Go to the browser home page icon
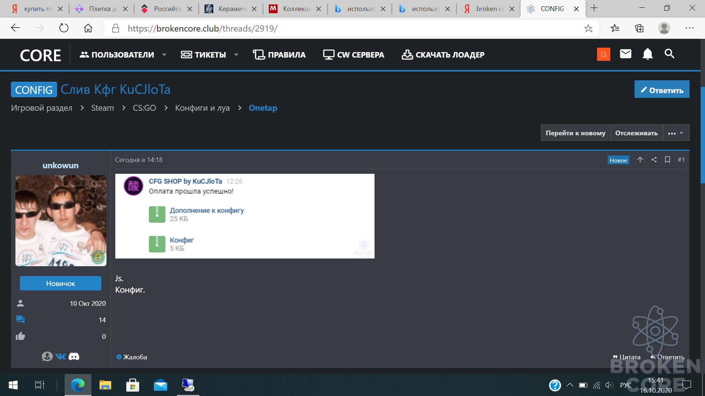 pyautogui.click(x=88, y=28)
